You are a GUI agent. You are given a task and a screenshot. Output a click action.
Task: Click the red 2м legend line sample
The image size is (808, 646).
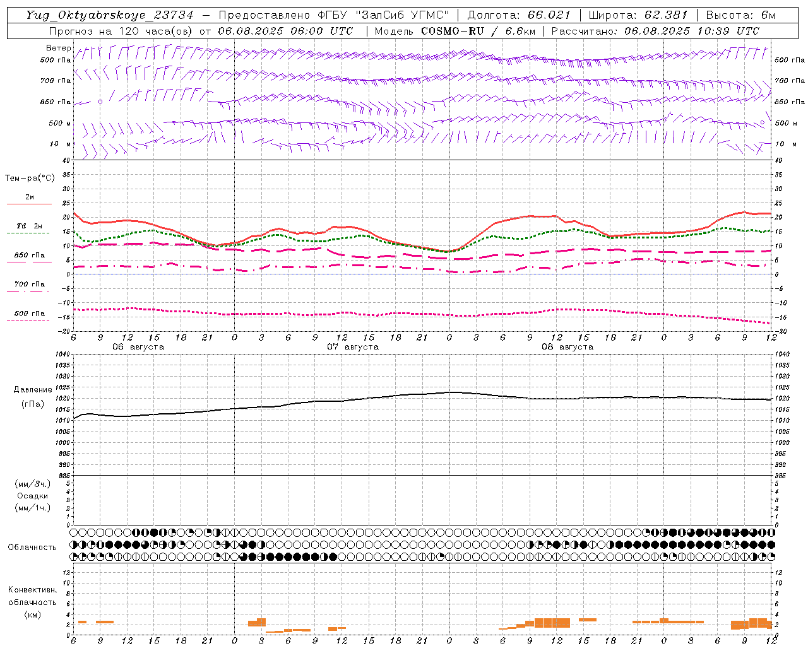[29, 204]
